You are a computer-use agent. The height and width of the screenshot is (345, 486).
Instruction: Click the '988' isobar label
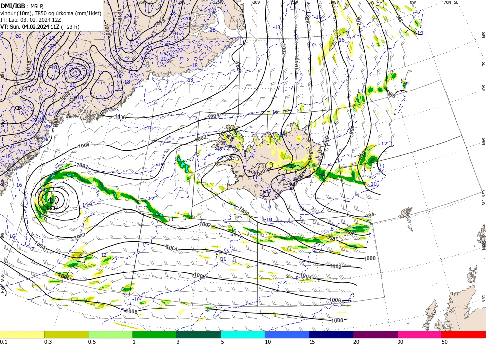399,18
